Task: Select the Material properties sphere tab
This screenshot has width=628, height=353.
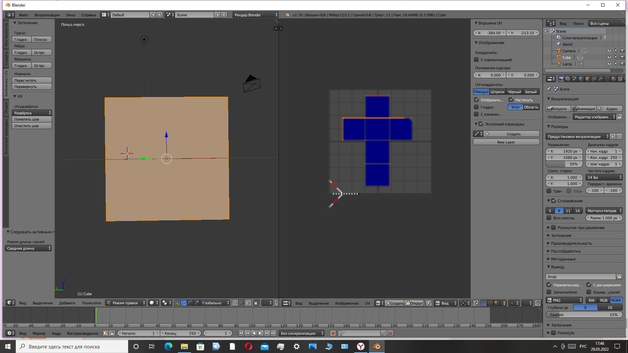Action: (x=614, y=79)
